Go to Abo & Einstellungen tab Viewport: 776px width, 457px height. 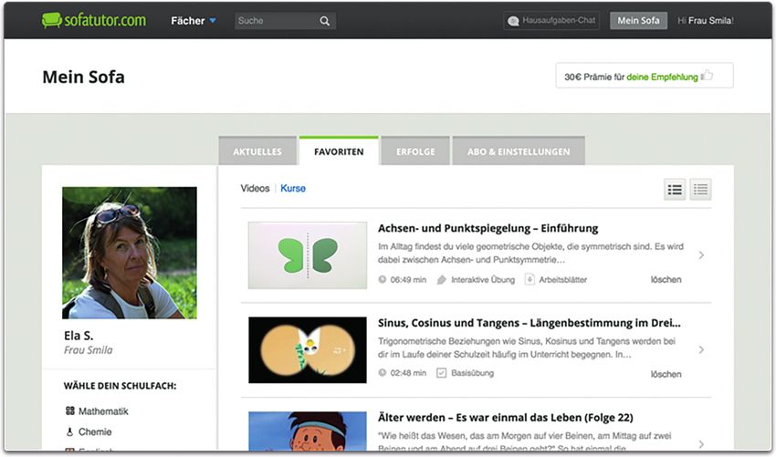point(518,151)
